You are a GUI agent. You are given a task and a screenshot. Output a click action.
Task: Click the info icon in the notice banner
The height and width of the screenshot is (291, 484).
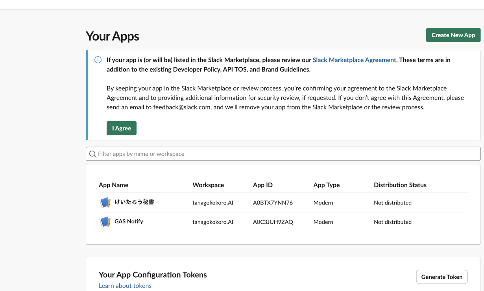coord(98,60)
